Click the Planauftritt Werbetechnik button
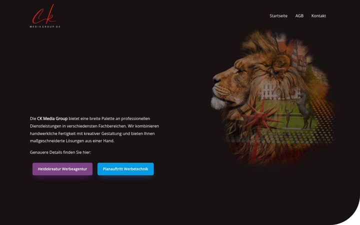 125,169
